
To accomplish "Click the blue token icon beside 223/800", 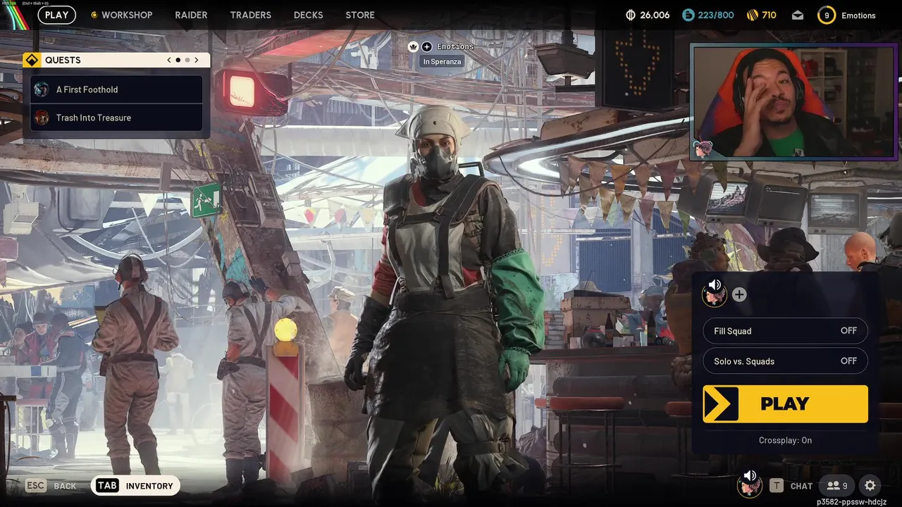I will (688, 15).
